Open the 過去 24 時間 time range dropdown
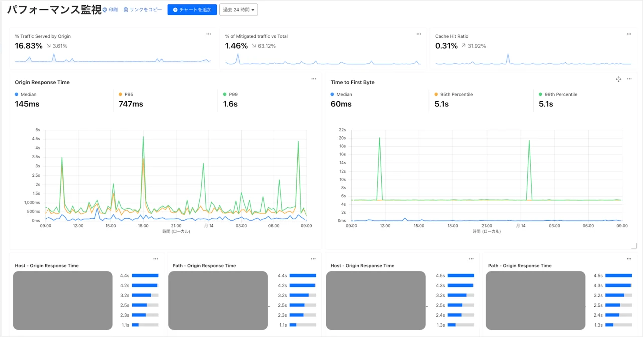Image resolution: width=643 pixels, height=337 pixels. 238,10
